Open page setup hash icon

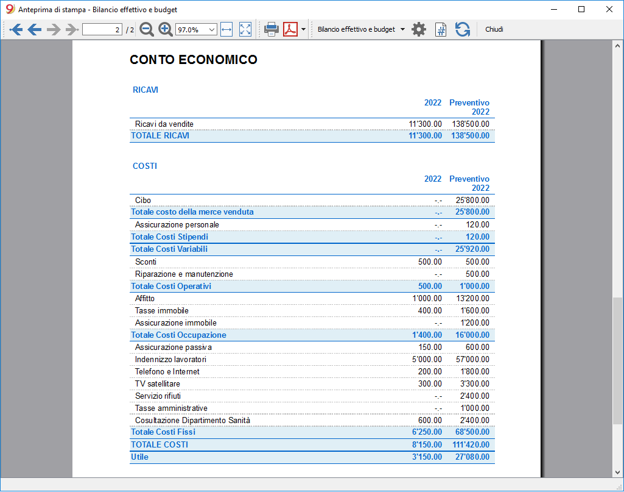pos(441,29)
